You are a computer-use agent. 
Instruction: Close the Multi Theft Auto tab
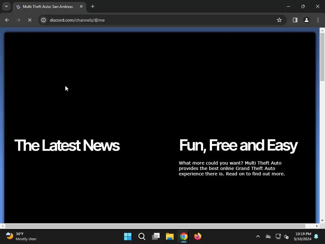[x=81, y=7]
